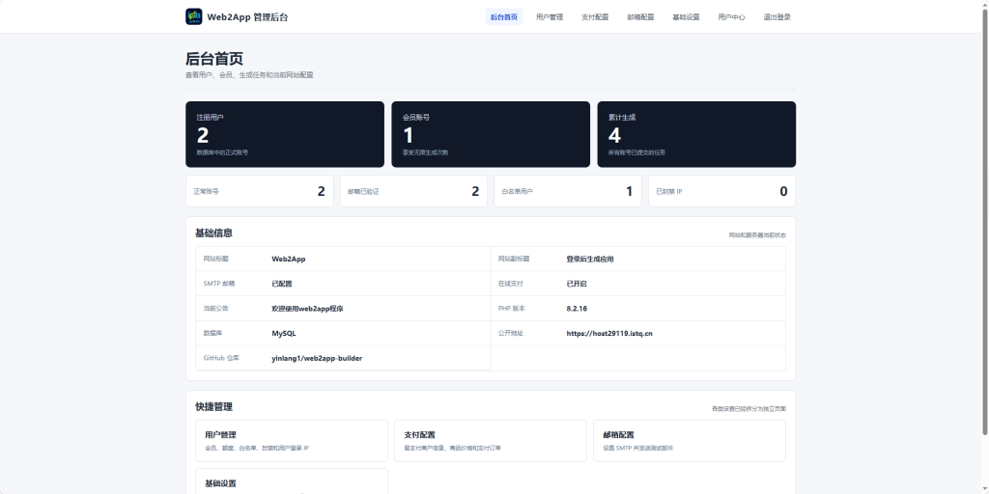Click the Web2App logo icon
The height and width of the screenshot is (494, 989).
[193, 17]
